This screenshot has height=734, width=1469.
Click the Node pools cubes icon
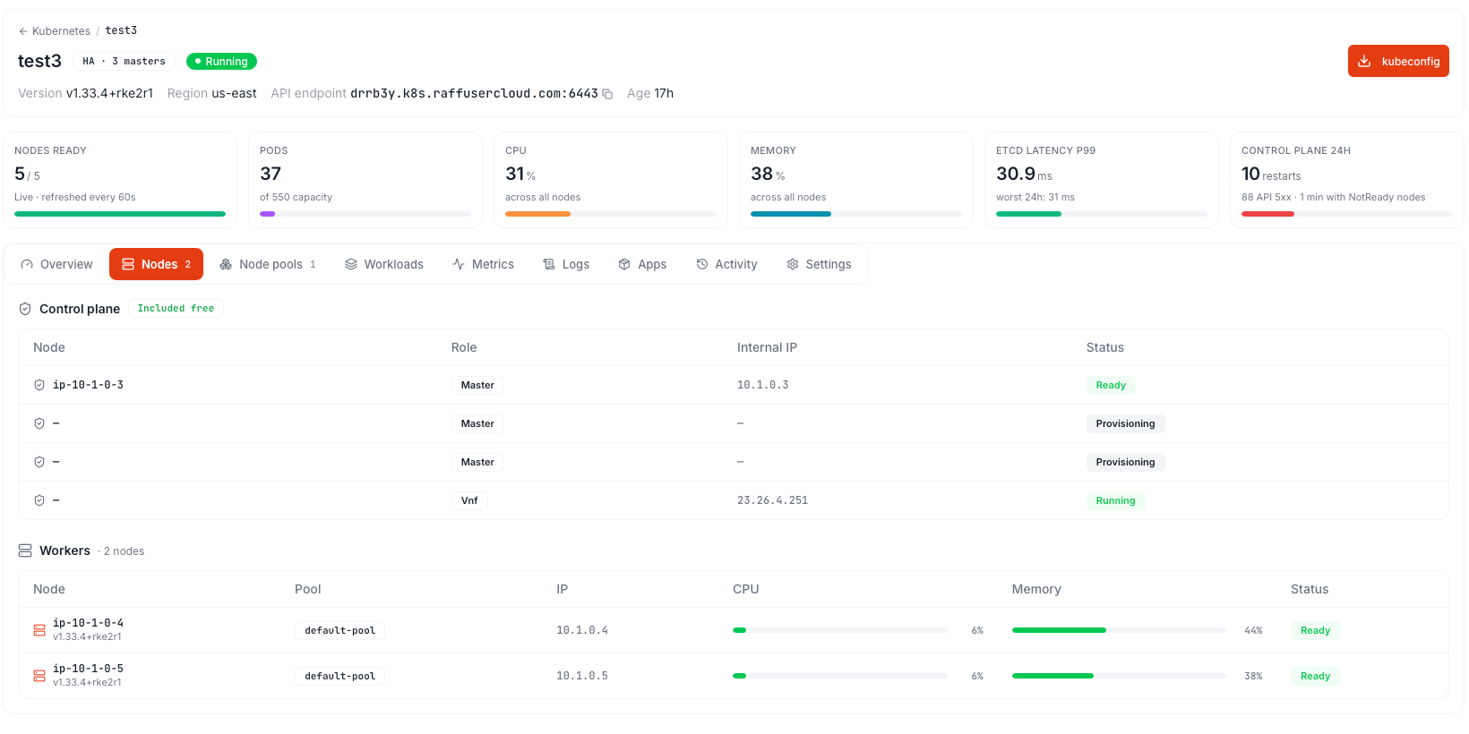pos(226,264)
